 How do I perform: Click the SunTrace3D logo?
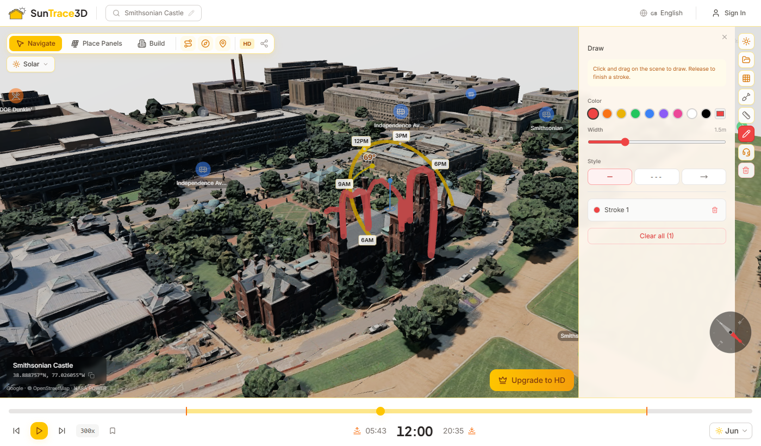pos(48,13)
